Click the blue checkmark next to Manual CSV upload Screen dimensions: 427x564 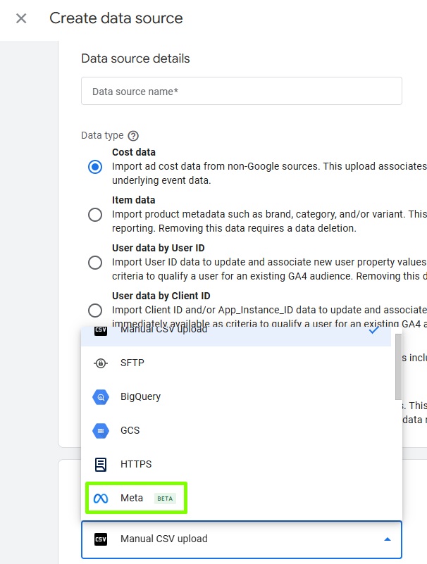pyautogui.click(x=374, y=328)
